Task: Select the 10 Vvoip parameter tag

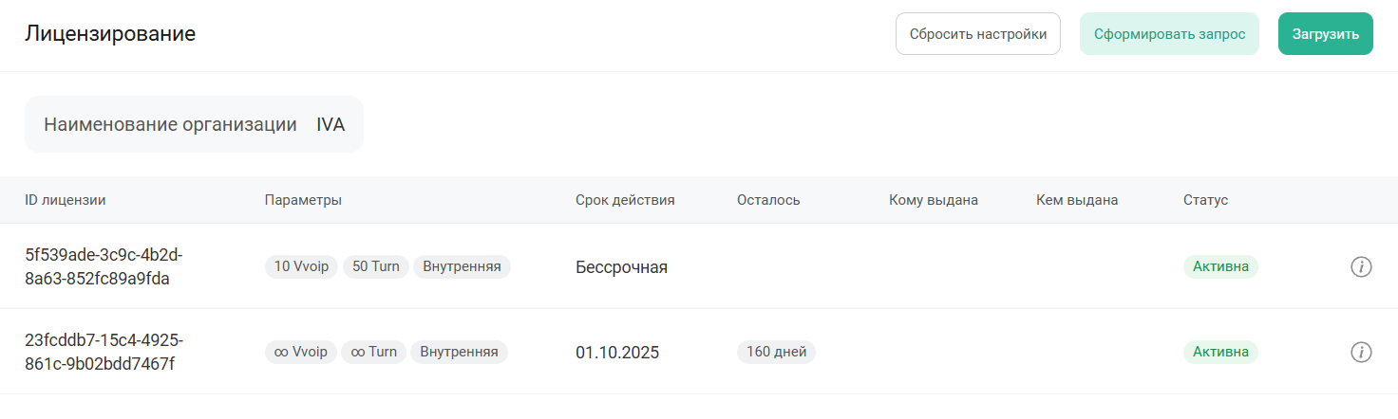Action: (x=301, y=267)
